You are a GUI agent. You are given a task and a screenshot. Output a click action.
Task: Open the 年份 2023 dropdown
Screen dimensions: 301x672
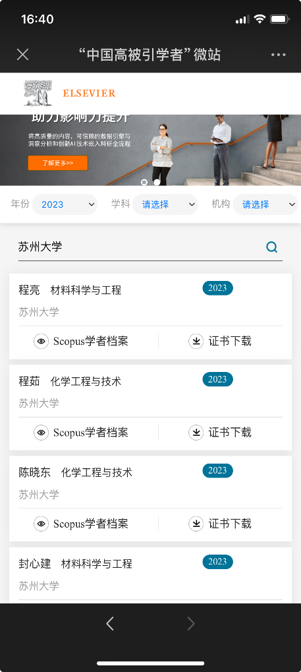[x=65, y=204]
